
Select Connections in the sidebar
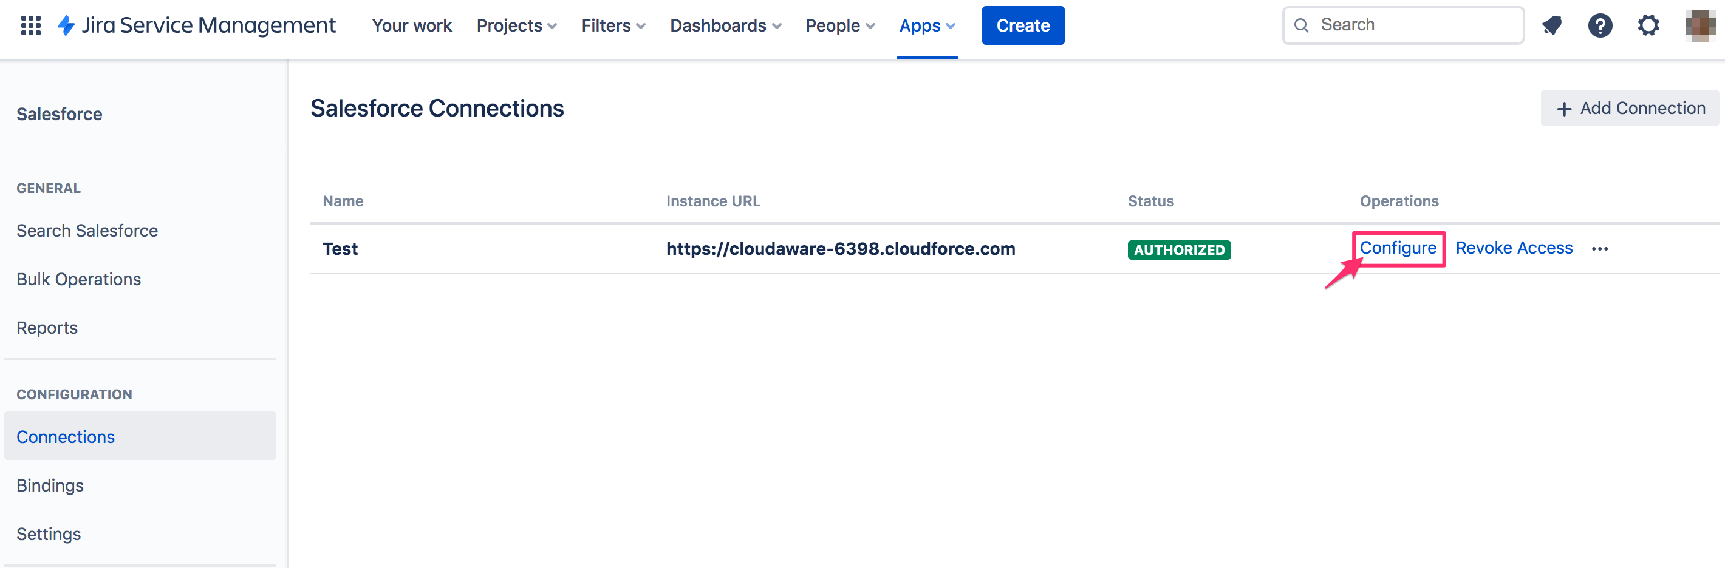pyautogui.click(x=140, y=436)
